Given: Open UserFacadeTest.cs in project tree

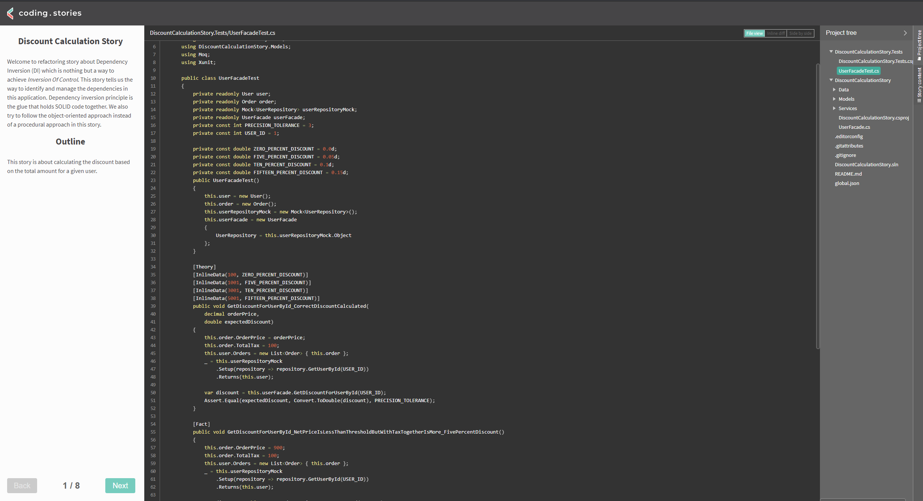Looking at the screenshot, I should [x=859, y=71].
